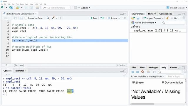Open the List view dropdown
Screen dimensions: 188x106
[175, 18]
